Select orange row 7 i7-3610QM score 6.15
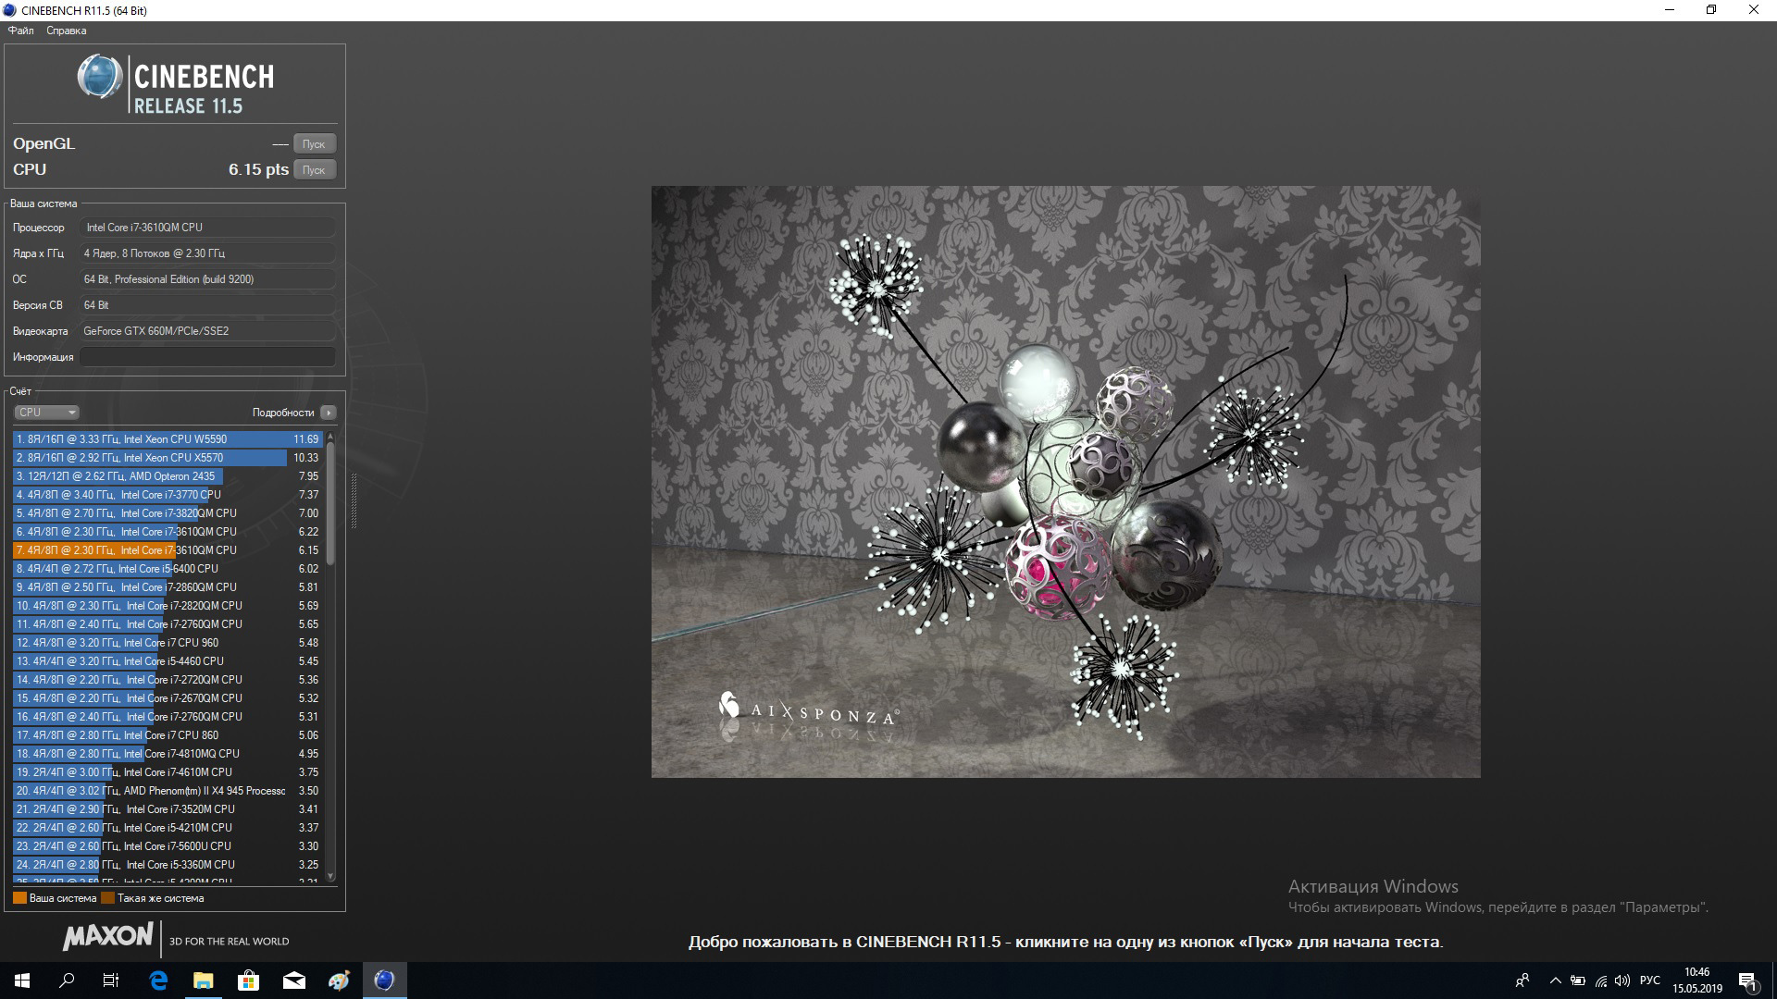This screenshot has height=999, width=1777. coord(168,550)
